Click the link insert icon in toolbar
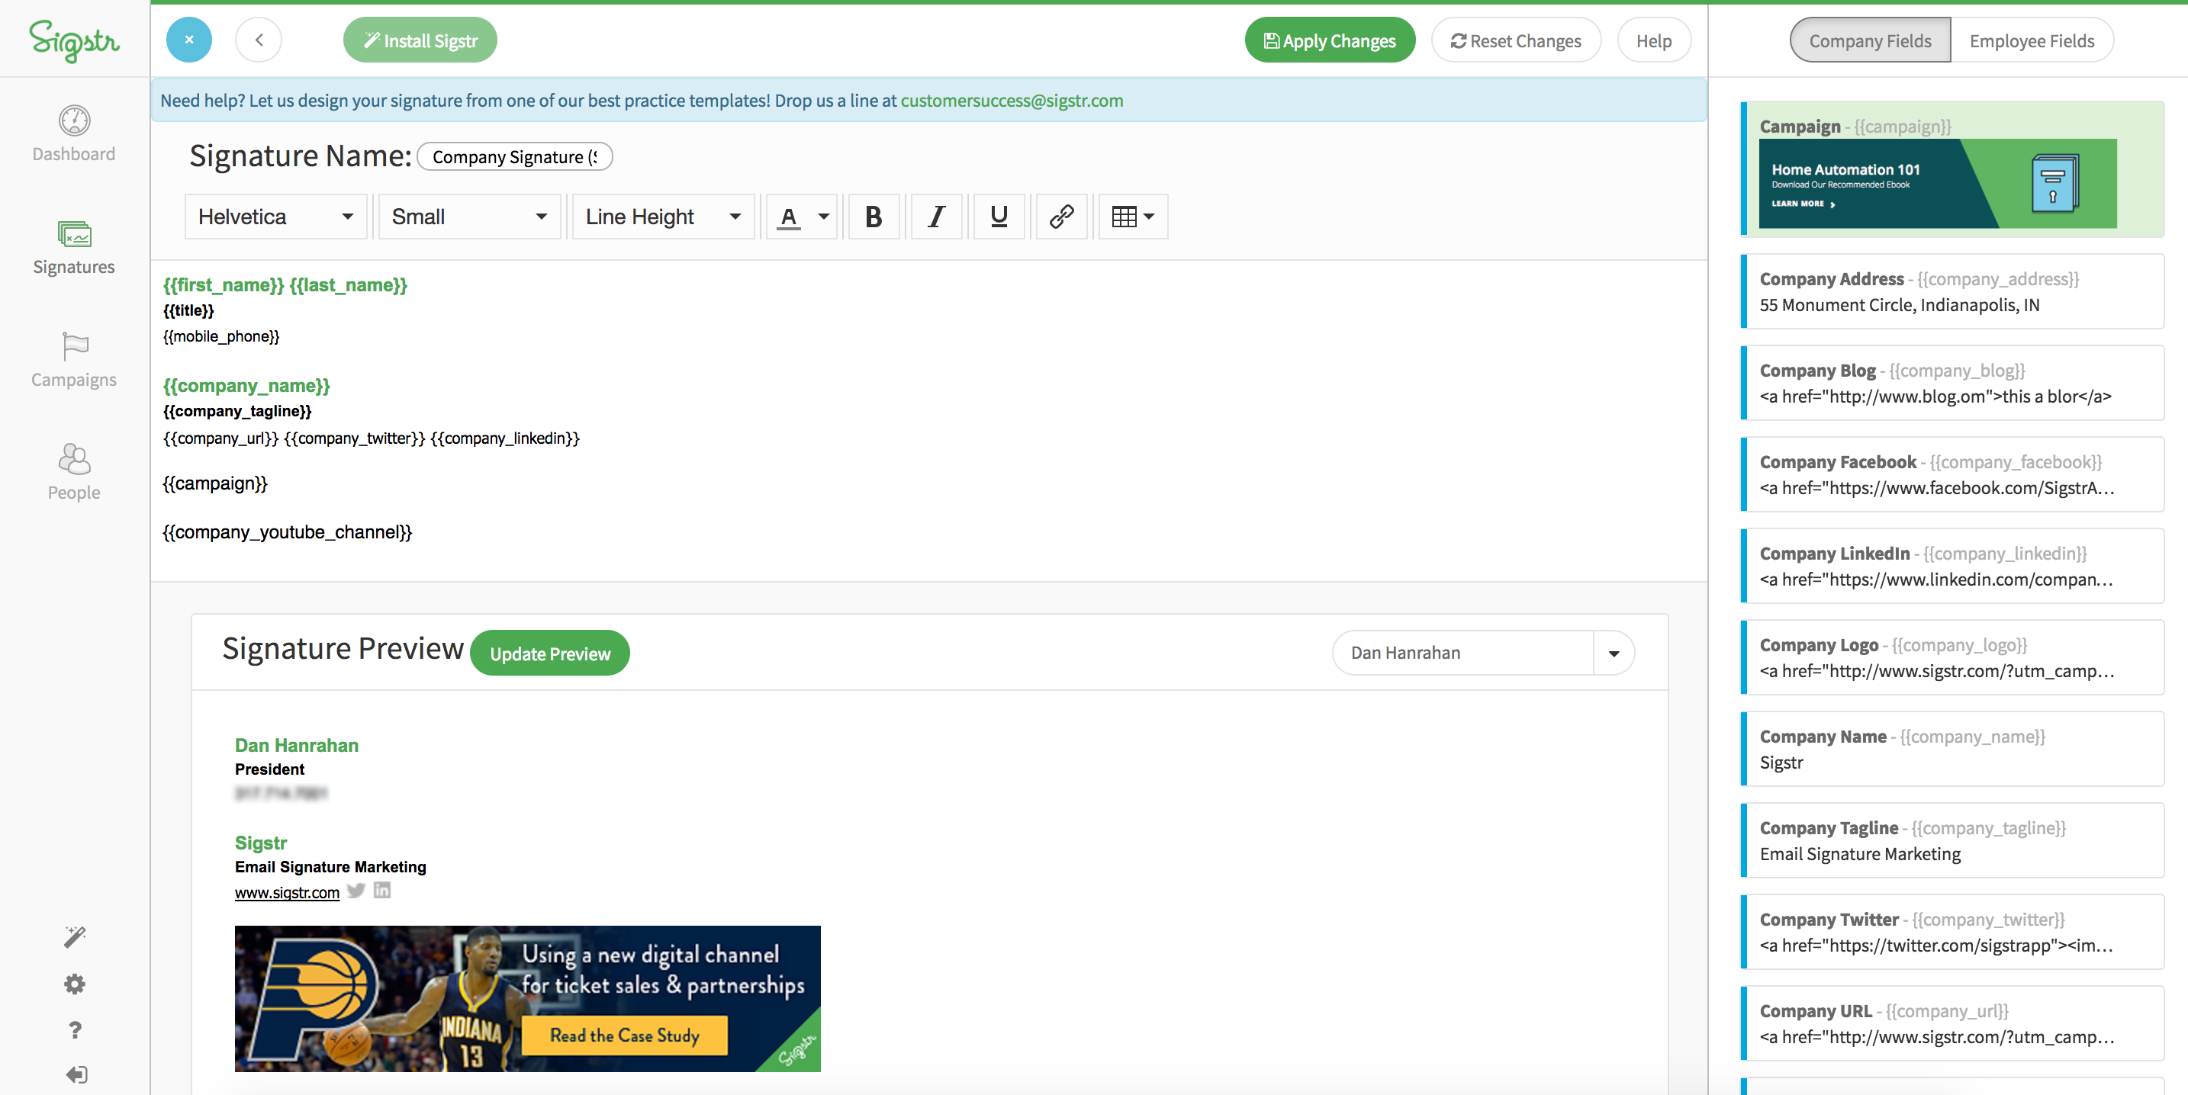This screenshot has width=2188, height=1095. click(1060, 215)
